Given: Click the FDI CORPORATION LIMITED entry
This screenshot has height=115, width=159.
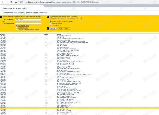Looking at the screenshot, I should [66, 98].
